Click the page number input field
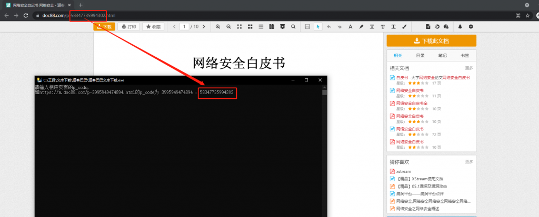This screenshot has height=217, width=539. 184,26
